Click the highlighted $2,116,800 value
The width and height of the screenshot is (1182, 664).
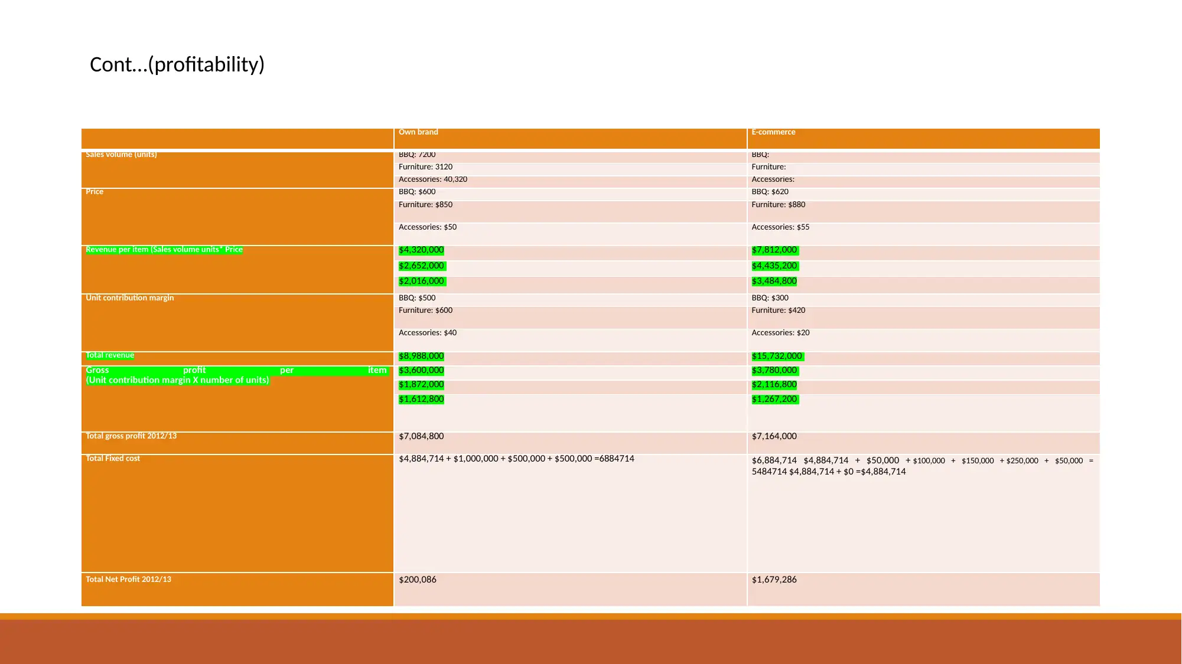pos(774,385)
